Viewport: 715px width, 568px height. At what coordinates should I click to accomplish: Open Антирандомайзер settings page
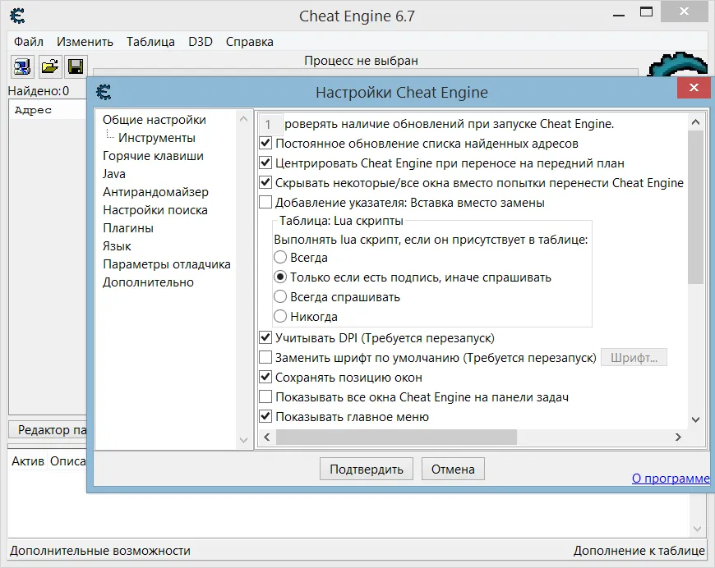[155, 192]
